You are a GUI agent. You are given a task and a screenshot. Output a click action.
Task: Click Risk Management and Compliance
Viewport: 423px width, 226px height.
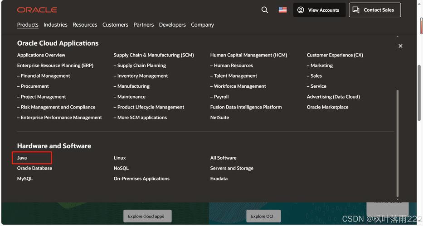56,107
